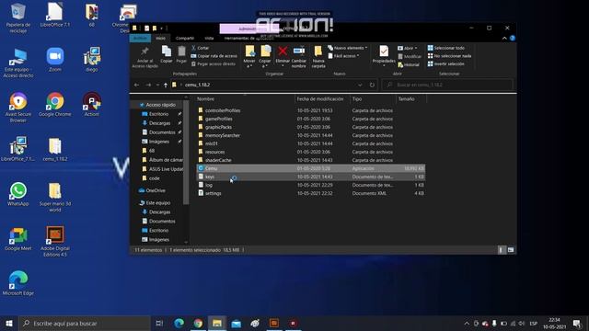Open OneDrive in the navigation pane
Viewport: 589px width, 331px height.
[156, 190]
